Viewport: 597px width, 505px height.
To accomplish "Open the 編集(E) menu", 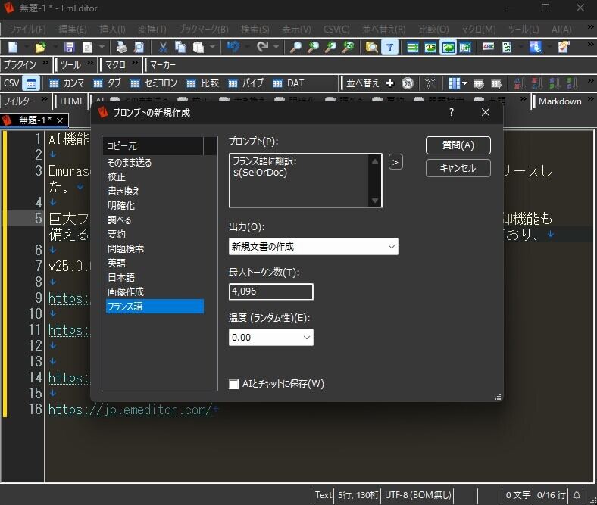I will (72, 30).
